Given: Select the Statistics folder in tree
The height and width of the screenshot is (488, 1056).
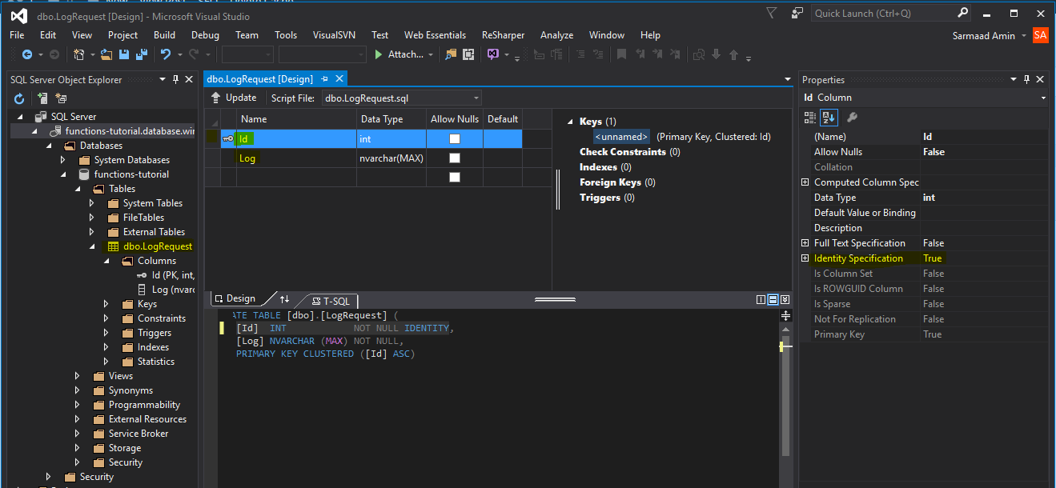Looking at the screenshot, I should [x=155, y=362].
